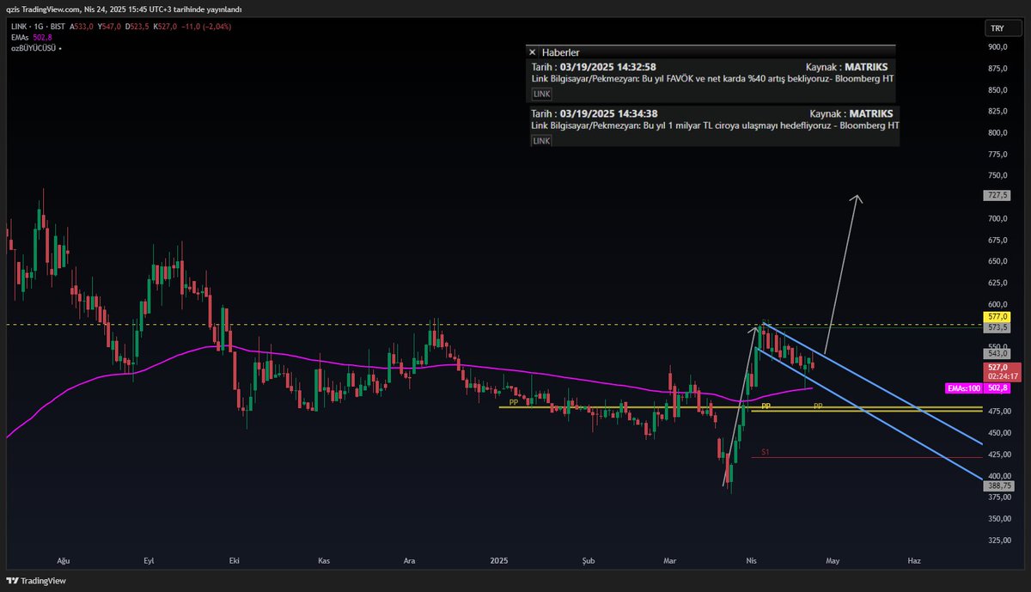Image resolution: width=1031 pixels, height=592 pixels.
Task: Click the magenta 502,8 EMA value label
Action: point(997,388)
